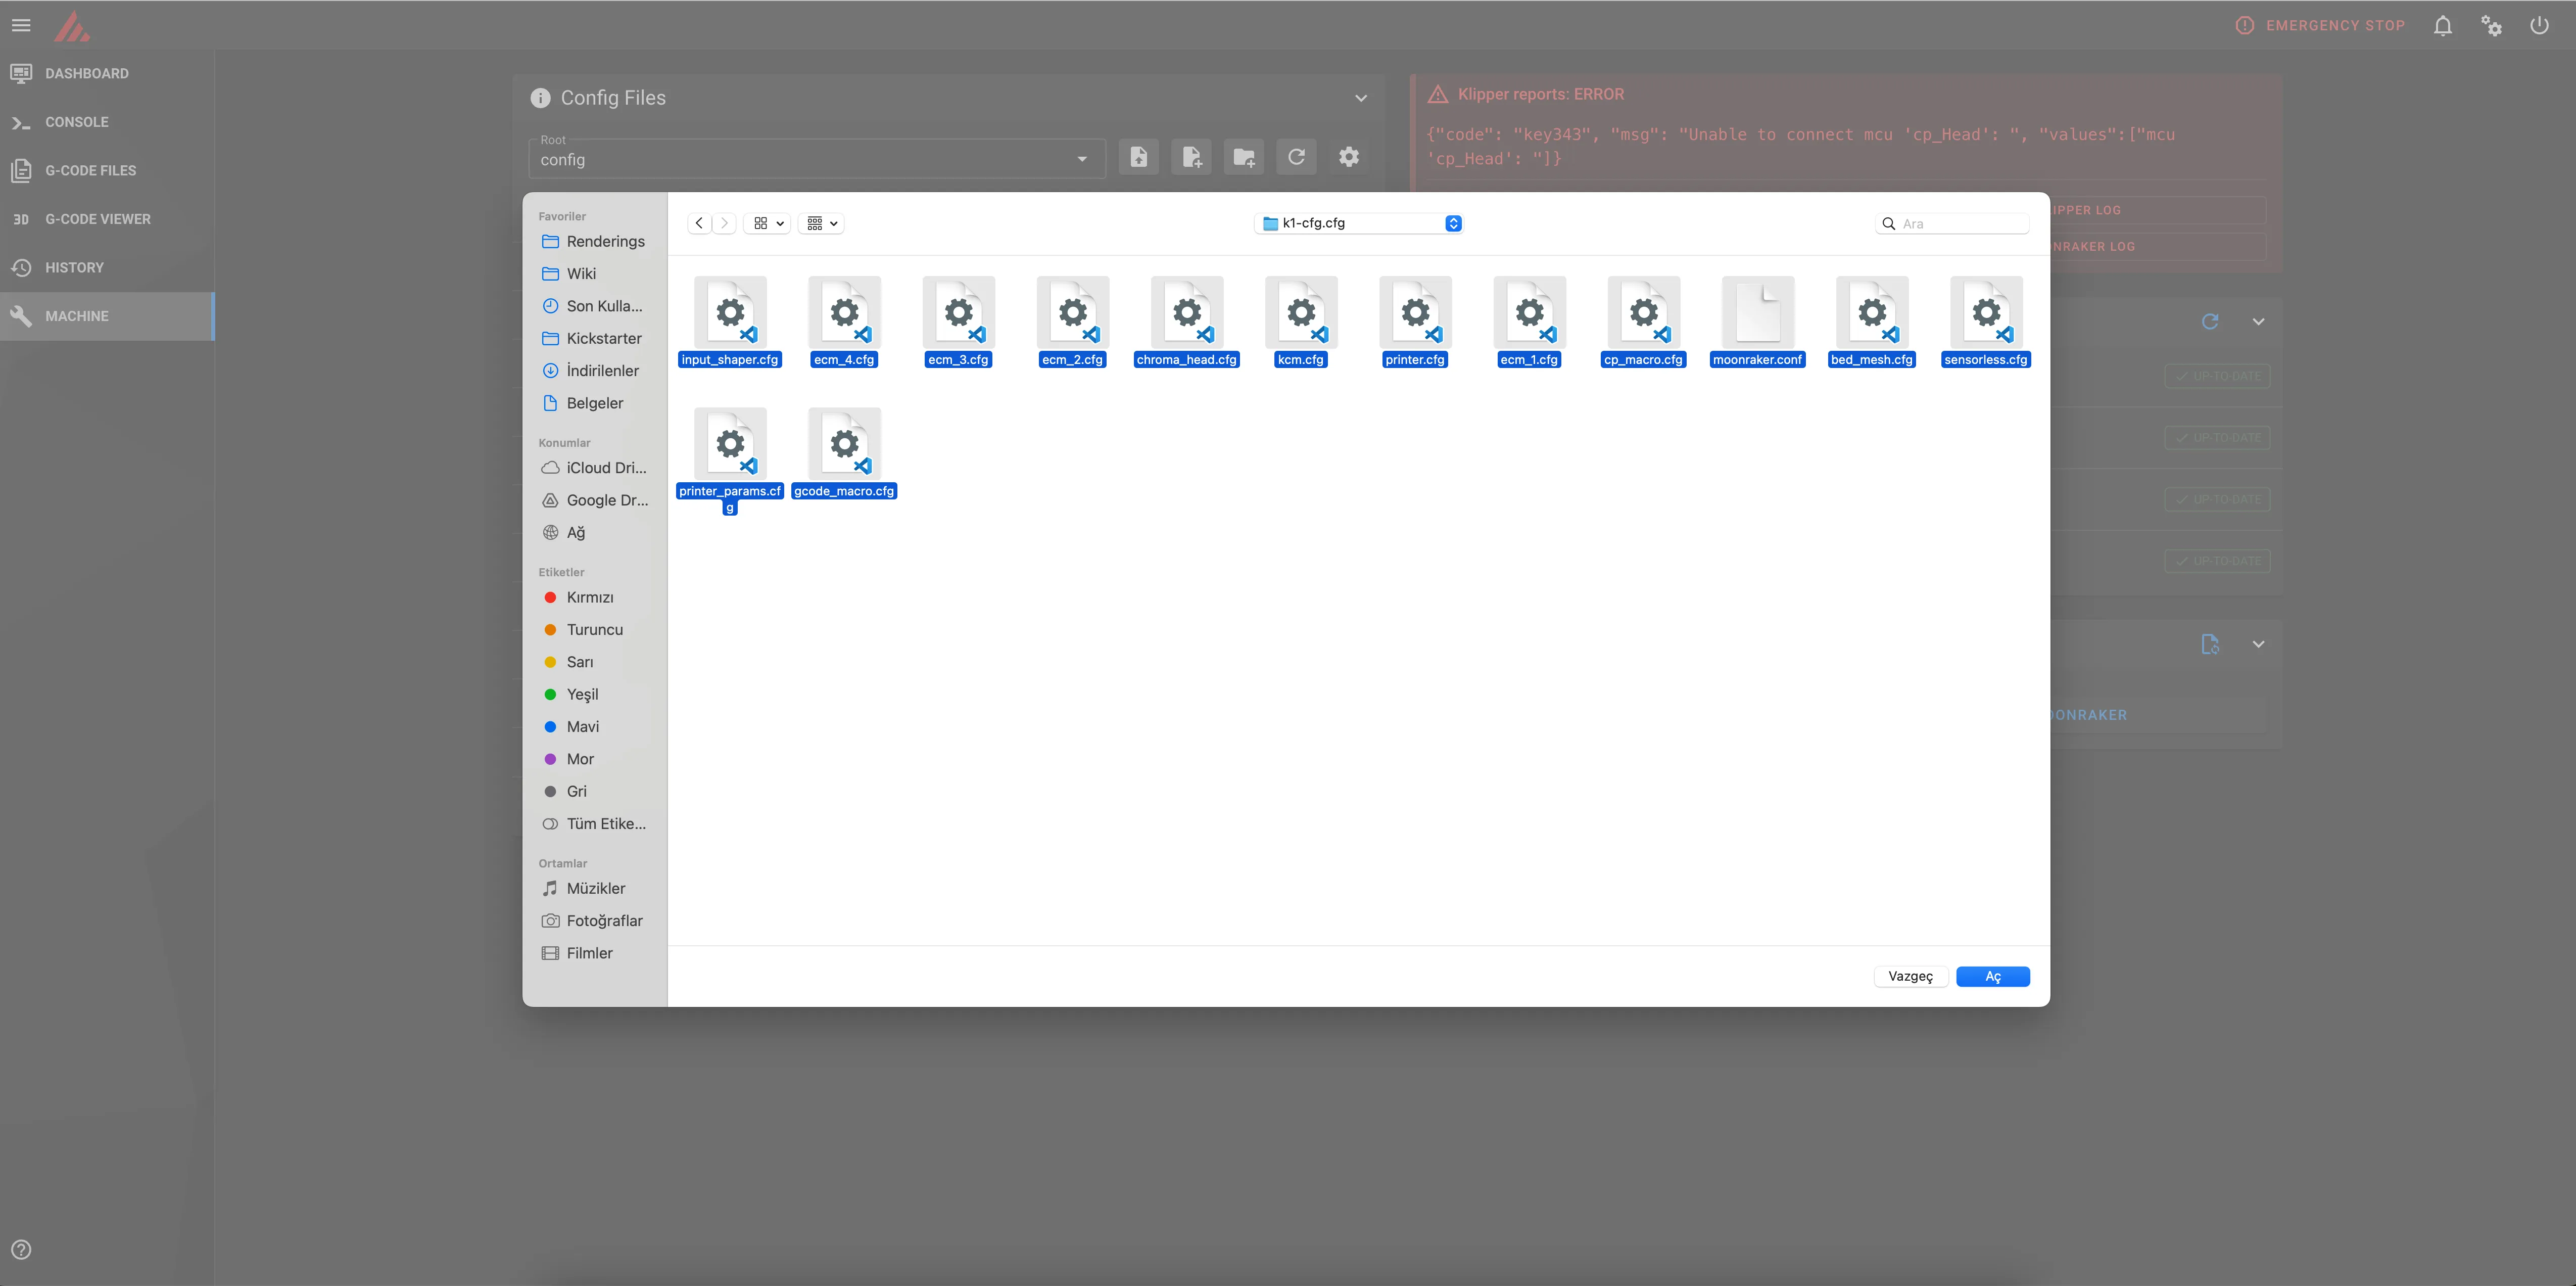2576x1286 pixels.
Task: Go to Dashboard in the sidebar
Action: (107, 73)
